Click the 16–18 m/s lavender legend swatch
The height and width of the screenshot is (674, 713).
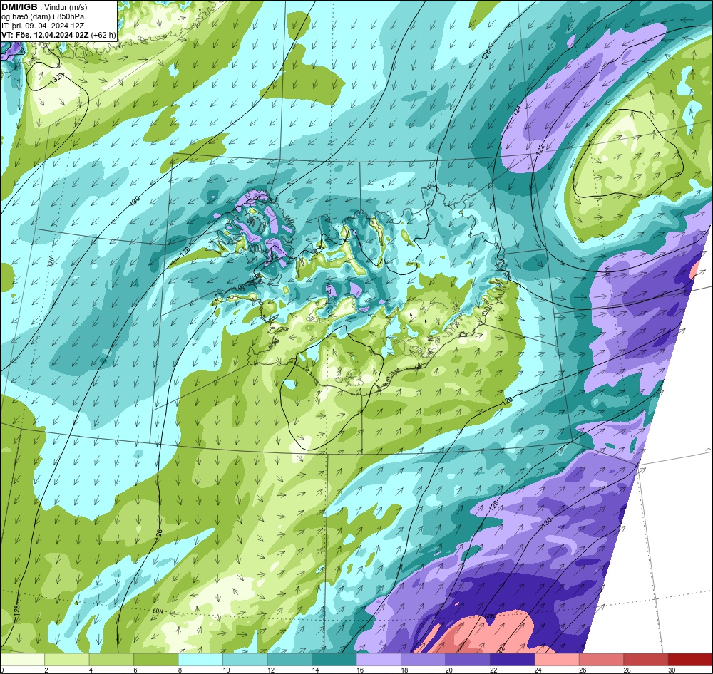(x=379, y=660)
